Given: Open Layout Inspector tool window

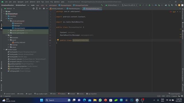Looking at the screenshot, I should pyautogui.click(x=175, y=94).
